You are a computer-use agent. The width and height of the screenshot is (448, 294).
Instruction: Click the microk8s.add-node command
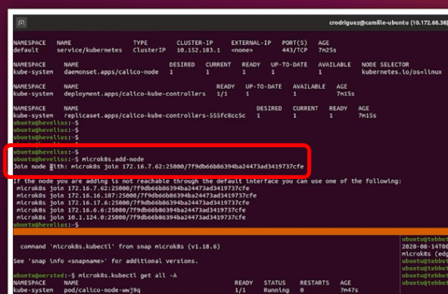113,159
